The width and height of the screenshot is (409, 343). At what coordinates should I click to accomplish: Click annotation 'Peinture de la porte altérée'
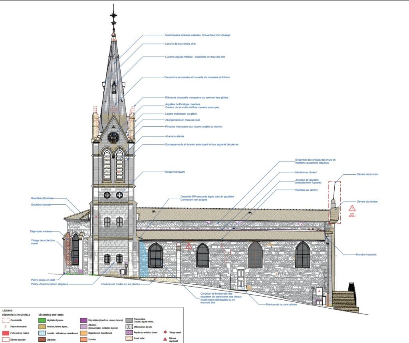tap(282, 304)
